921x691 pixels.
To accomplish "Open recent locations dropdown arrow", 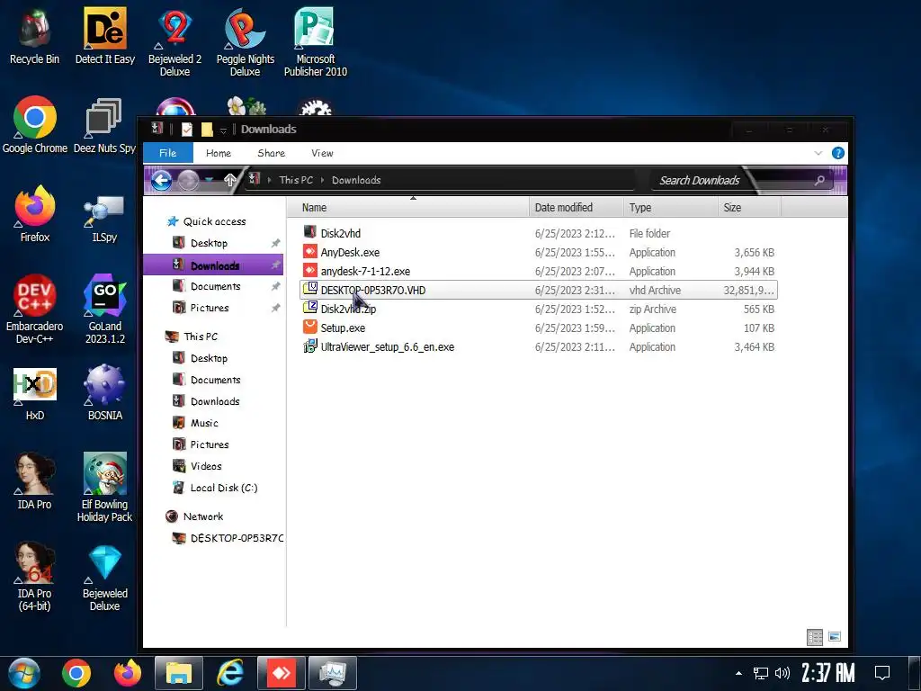I will 209,180.
